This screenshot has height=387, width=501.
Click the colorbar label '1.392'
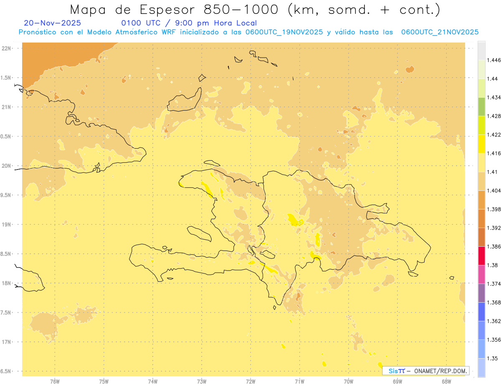pos(494,228)
